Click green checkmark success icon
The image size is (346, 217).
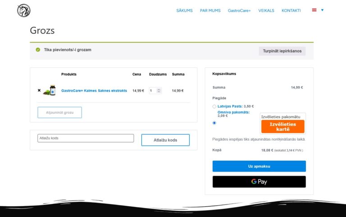[38, 50]
